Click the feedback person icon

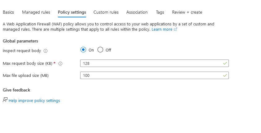(5, 100)
